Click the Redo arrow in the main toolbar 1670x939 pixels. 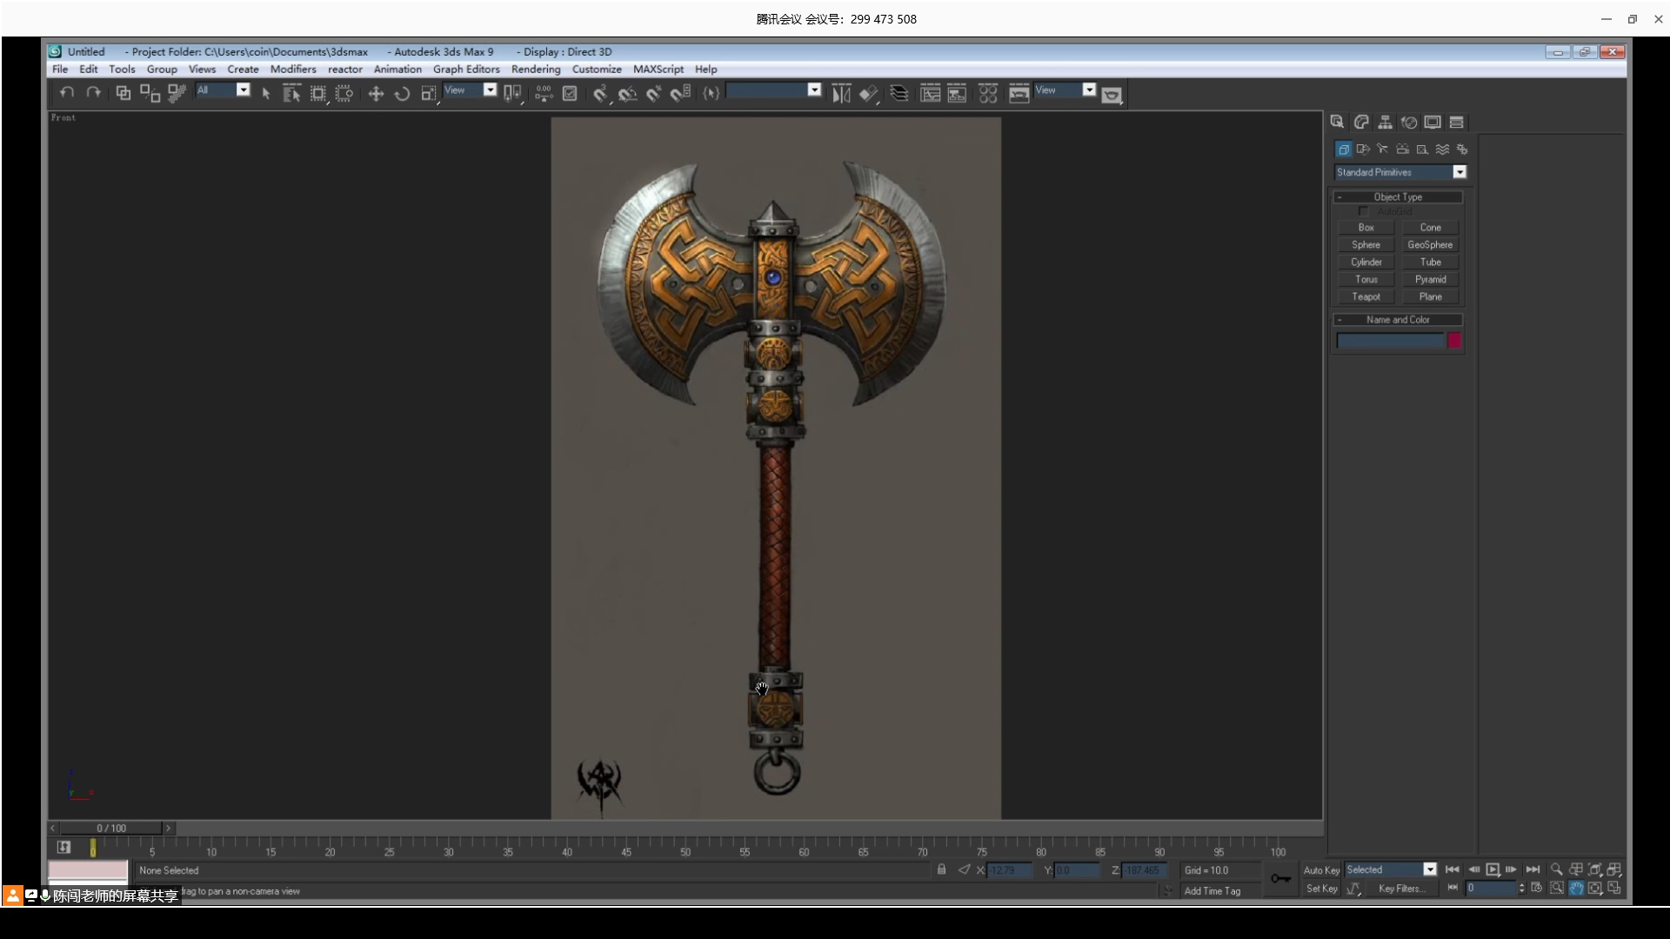[93, 93]
